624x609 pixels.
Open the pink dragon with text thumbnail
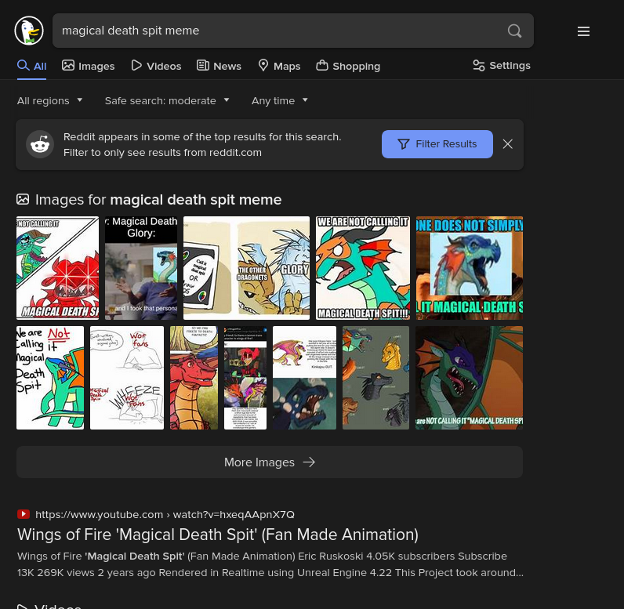click(304, 378)
